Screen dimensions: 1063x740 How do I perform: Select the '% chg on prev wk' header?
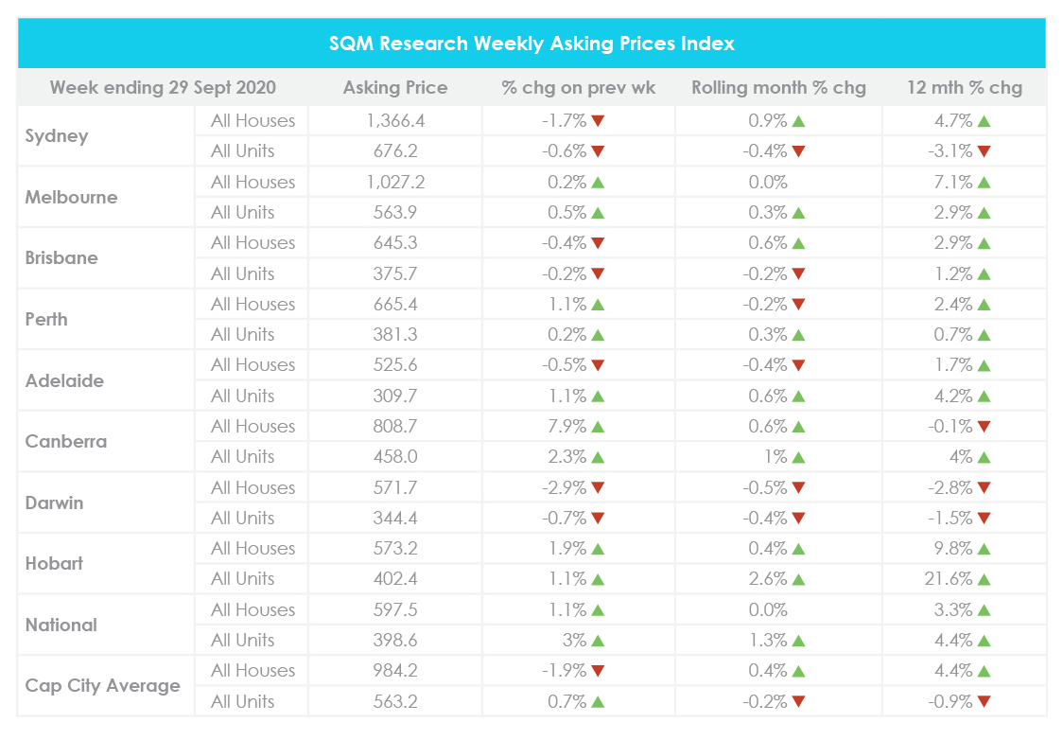click(x=578, y=87)
